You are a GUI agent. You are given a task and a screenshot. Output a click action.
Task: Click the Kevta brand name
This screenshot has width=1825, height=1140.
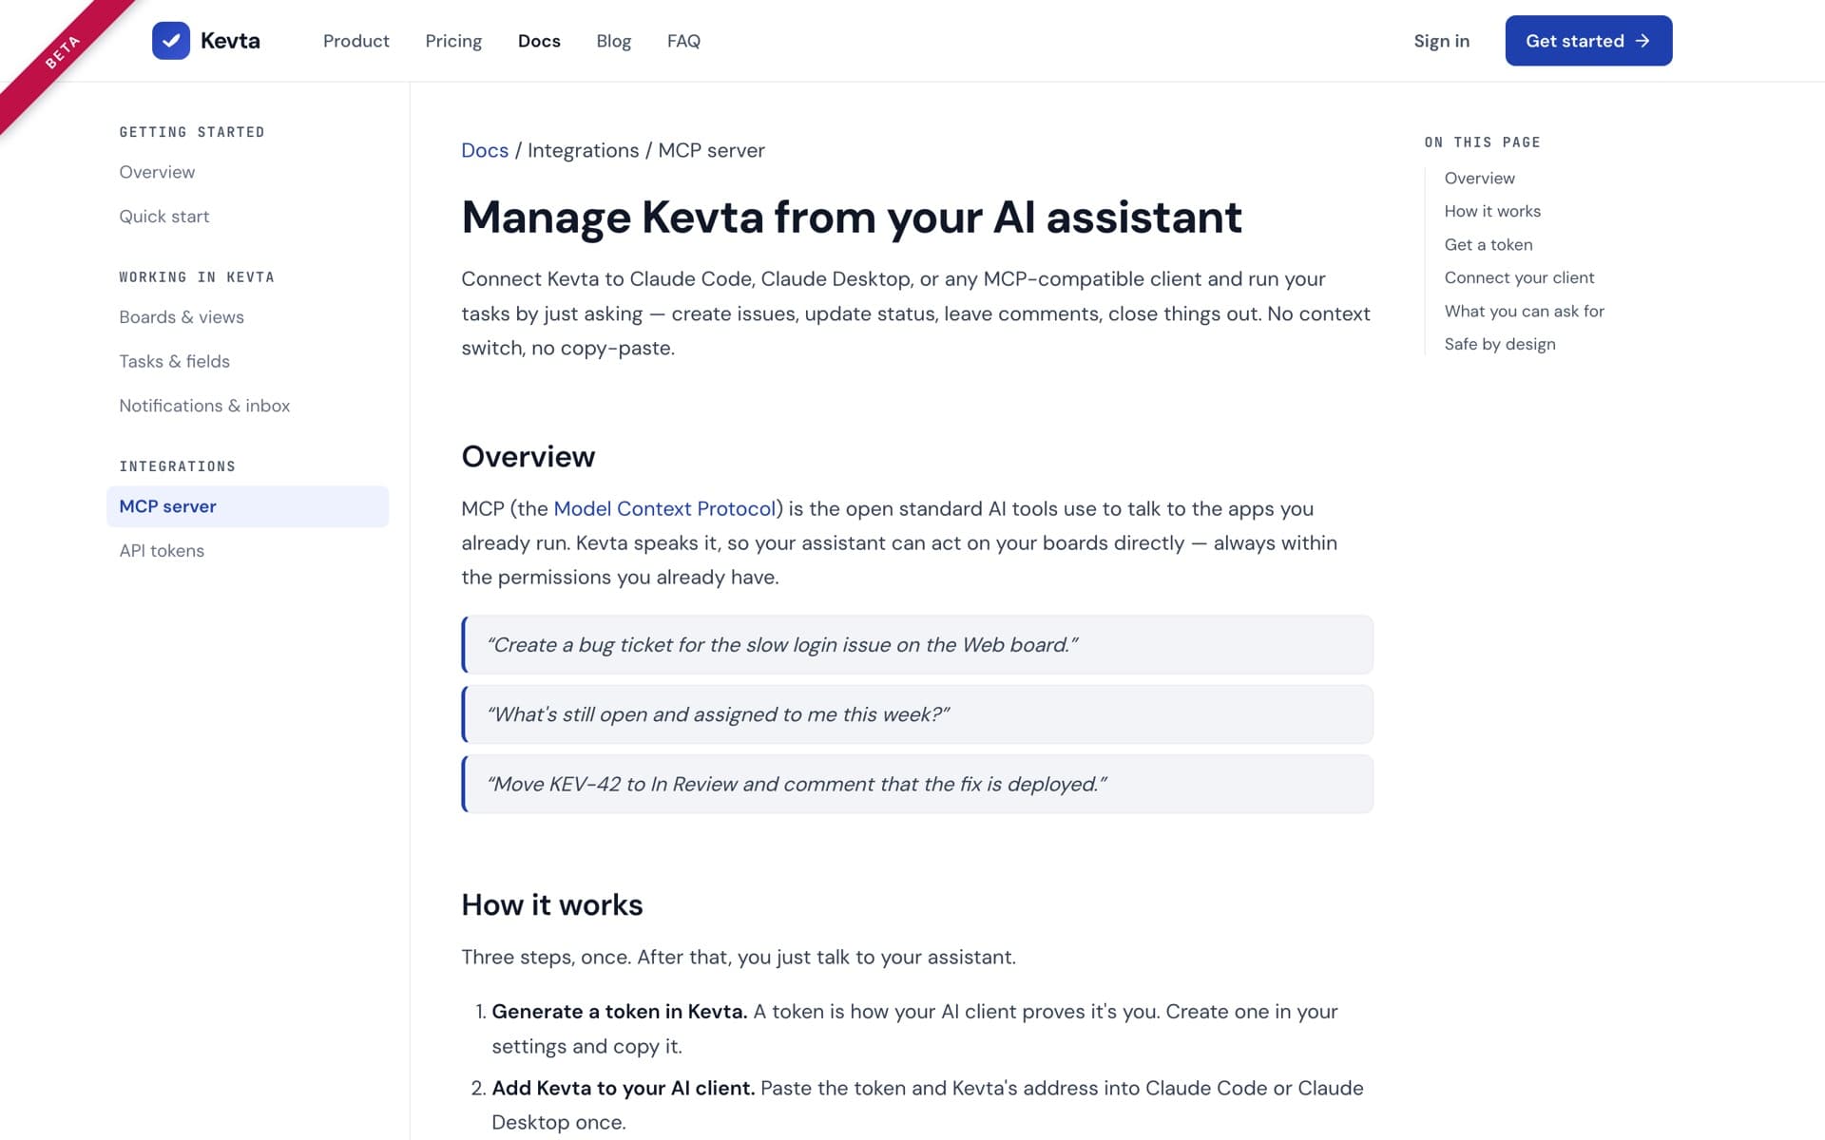point(230,41)
